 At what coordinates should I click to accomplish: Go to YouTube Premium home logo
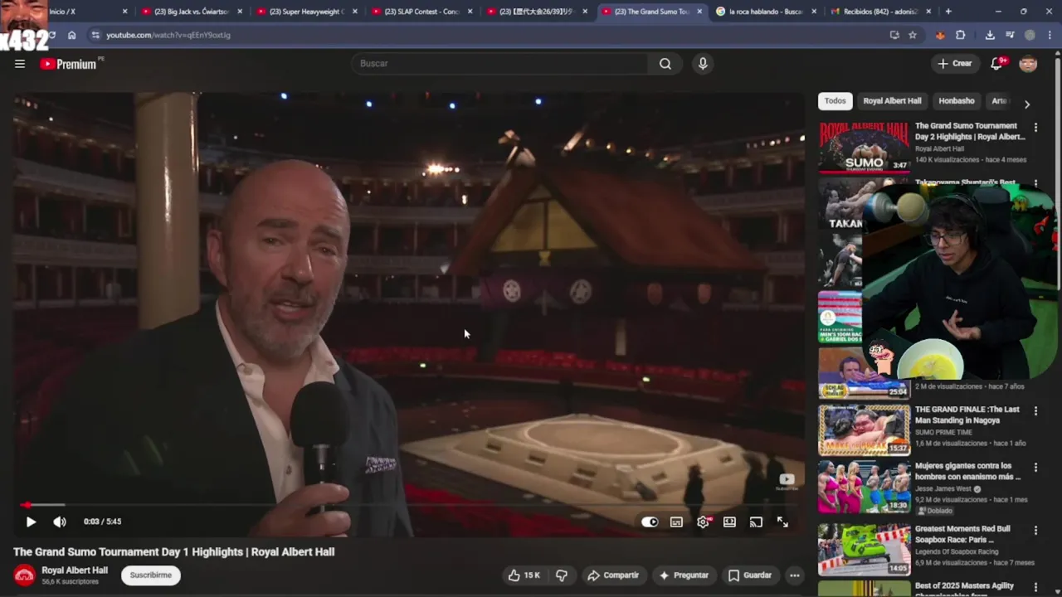[x=69, y=64]
